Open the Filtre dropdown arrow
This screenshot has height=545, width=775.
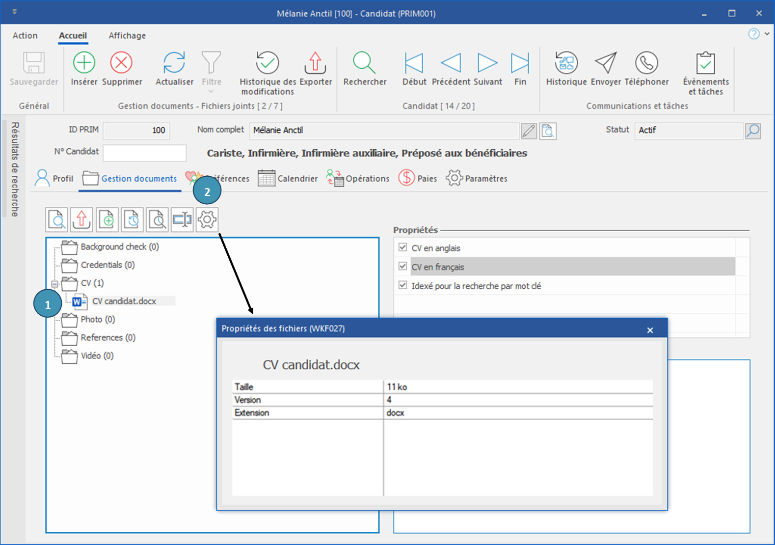(211, 91)
